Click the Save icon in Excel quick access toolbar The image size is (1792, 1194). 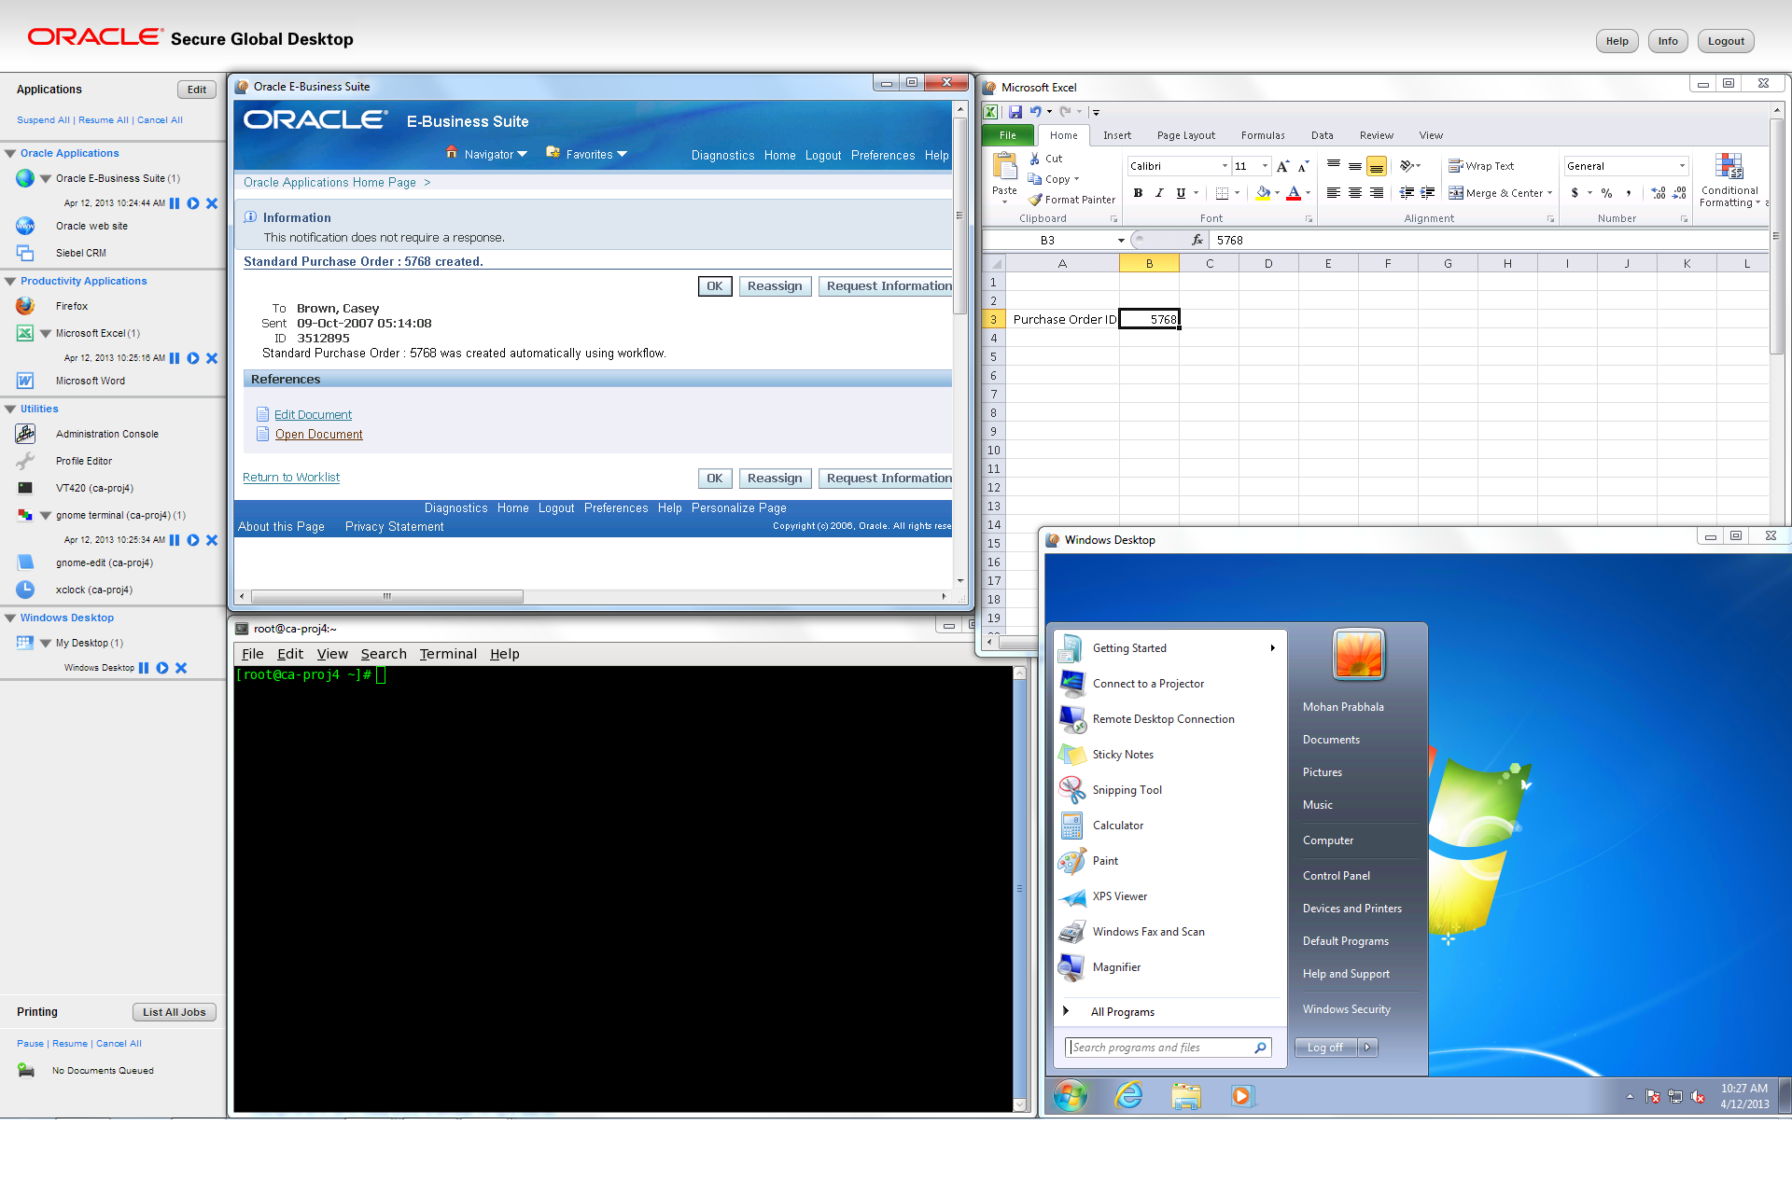click(x=1015, y=111)
